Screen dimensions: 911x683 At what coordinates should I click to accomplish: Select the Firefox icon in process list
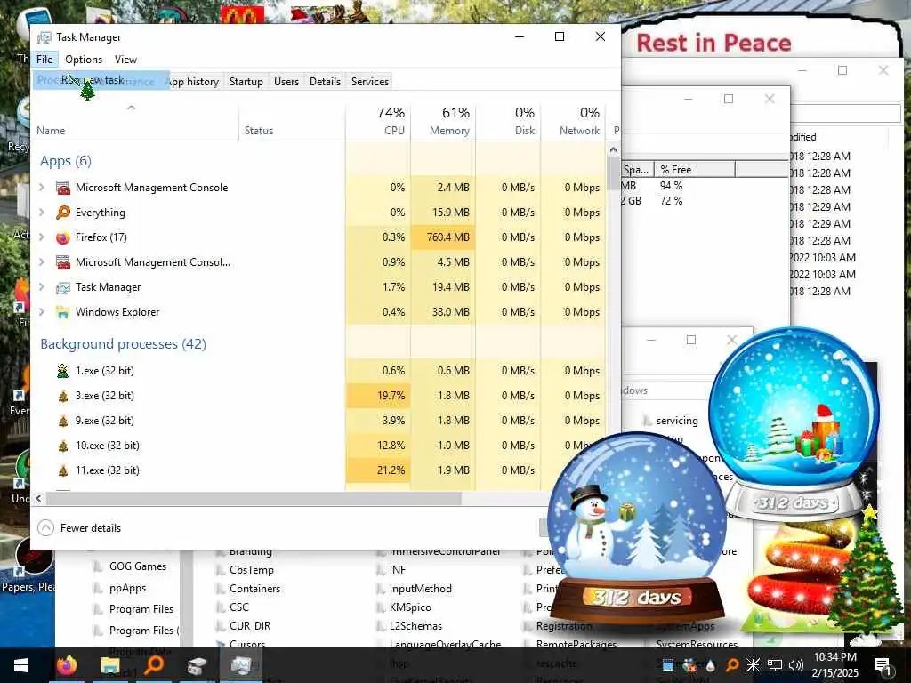[x=63, y=237]
